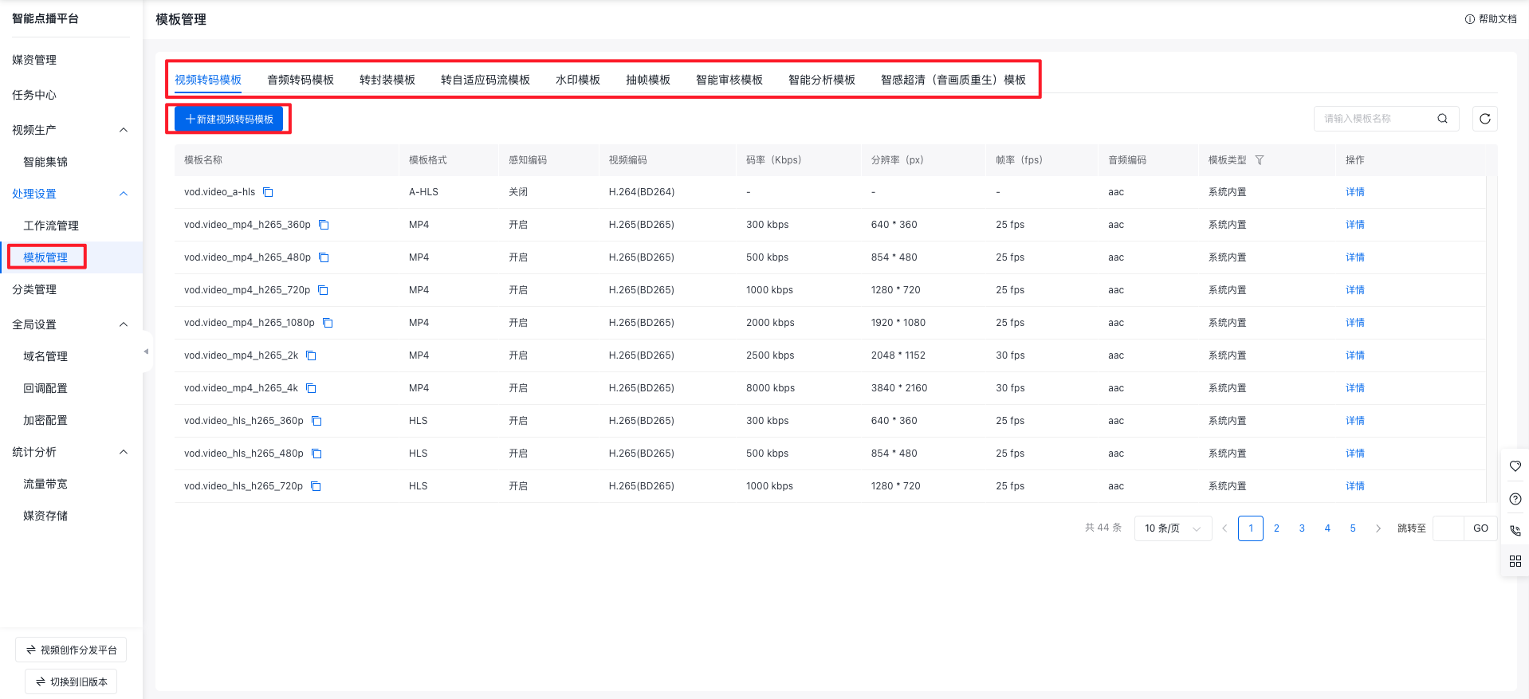Open 媒资管理 in sidebar
1529x699 pixels.
34,60
